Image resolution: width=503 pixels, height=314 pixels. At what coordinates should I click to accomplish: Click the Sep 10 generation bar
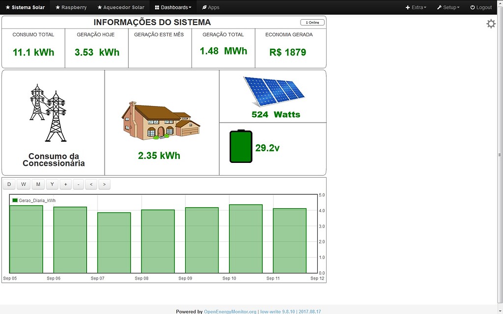click(246, 235)
